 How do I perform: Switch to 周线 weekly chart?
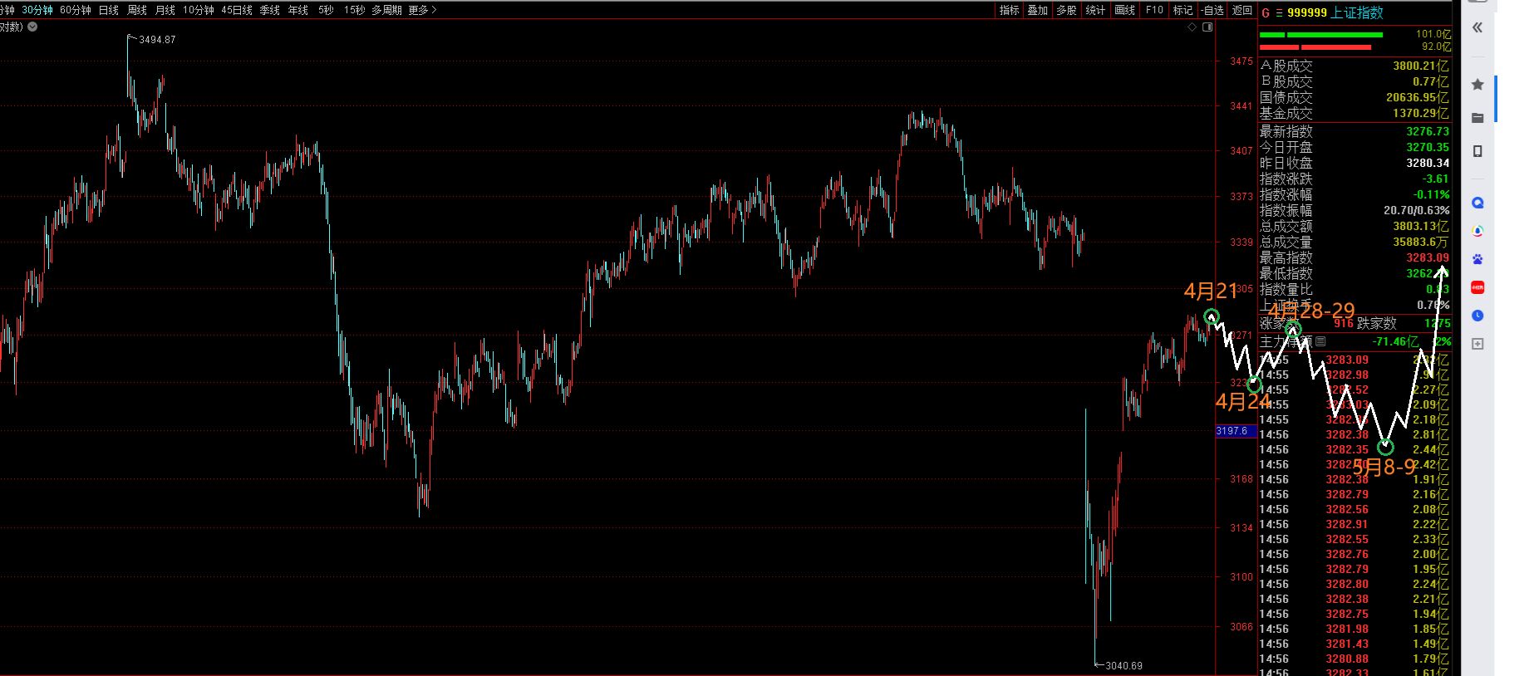[x=137, y=10]
